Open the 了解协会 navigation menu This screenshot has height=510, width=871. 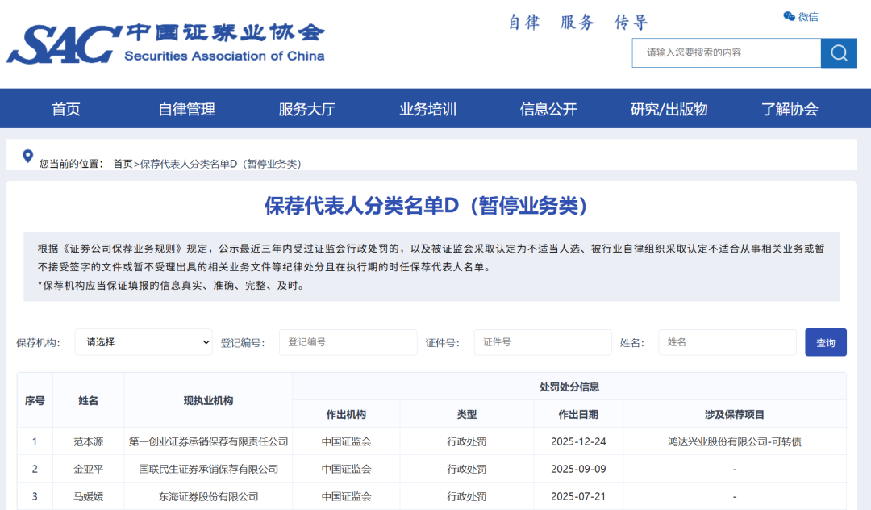click(790, 109)
